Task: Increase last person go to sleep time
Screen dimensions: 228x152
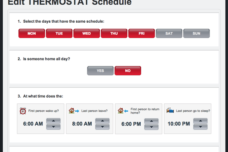Action: [x=200, y=121]
